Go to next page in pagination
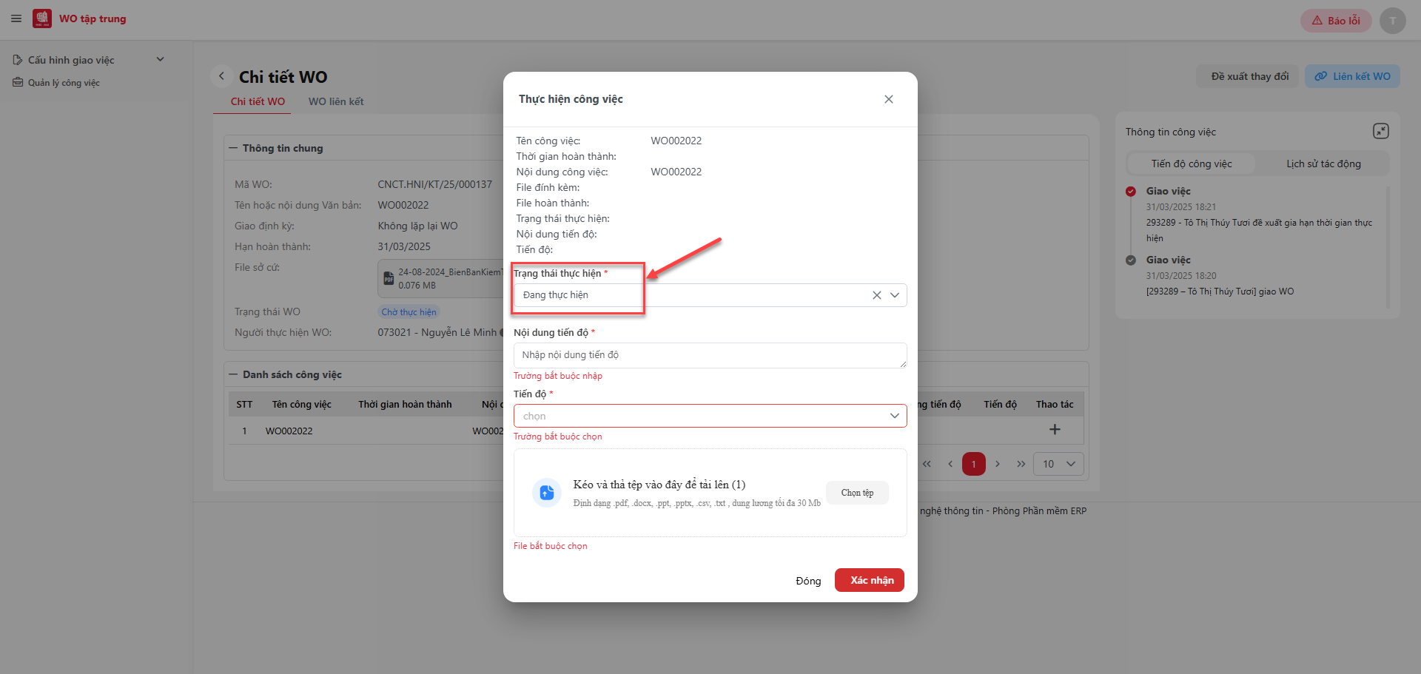Image resolution: width=1421 pixels, height=674 pixels. pyautogui.click(x=998, y=464)
